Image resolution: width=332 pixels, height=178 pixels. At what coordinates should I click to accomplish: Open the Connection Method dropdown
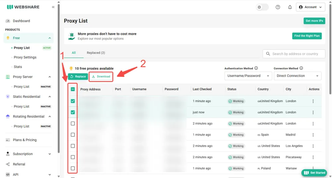click(x=297, y=76)
